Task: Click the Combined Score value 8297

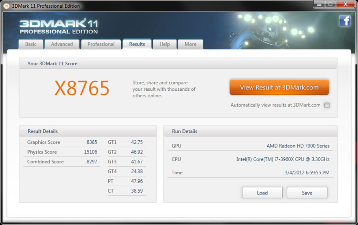Action: tap(92, 161)
